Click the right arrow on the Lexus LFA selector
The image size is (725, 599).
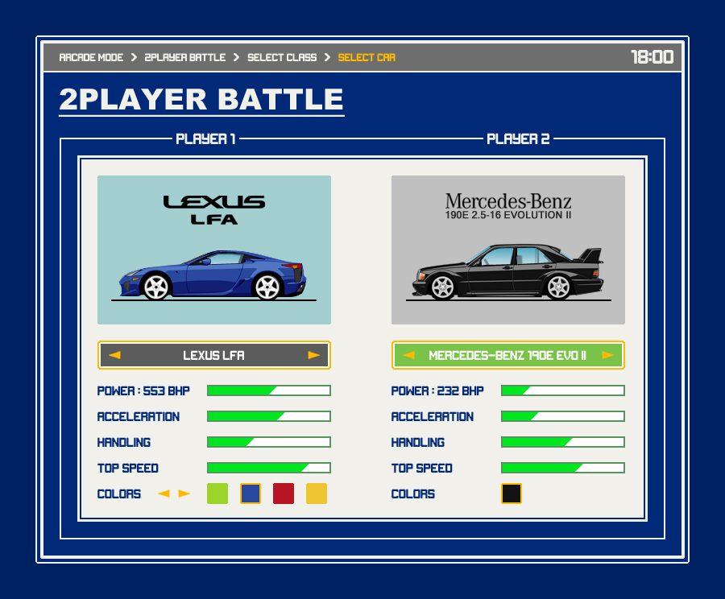(314, 355)
